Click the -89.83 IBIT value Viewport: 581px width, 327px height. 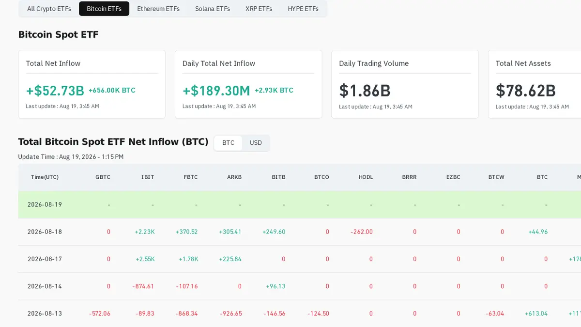pos(145,313)
